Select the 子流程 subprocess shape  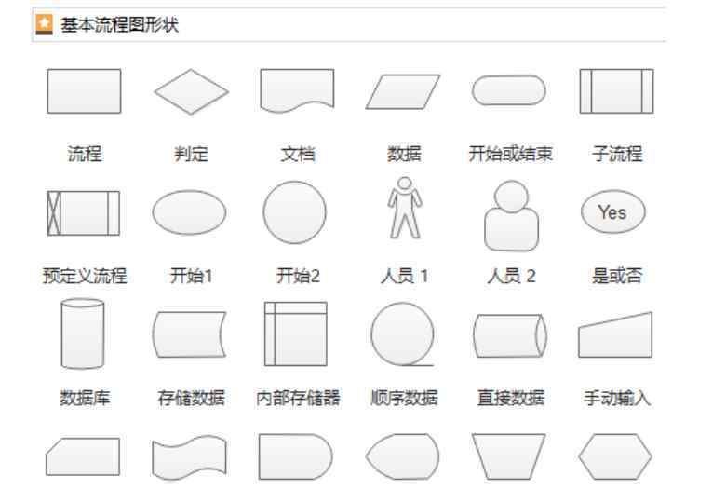[x=617, y=91]
